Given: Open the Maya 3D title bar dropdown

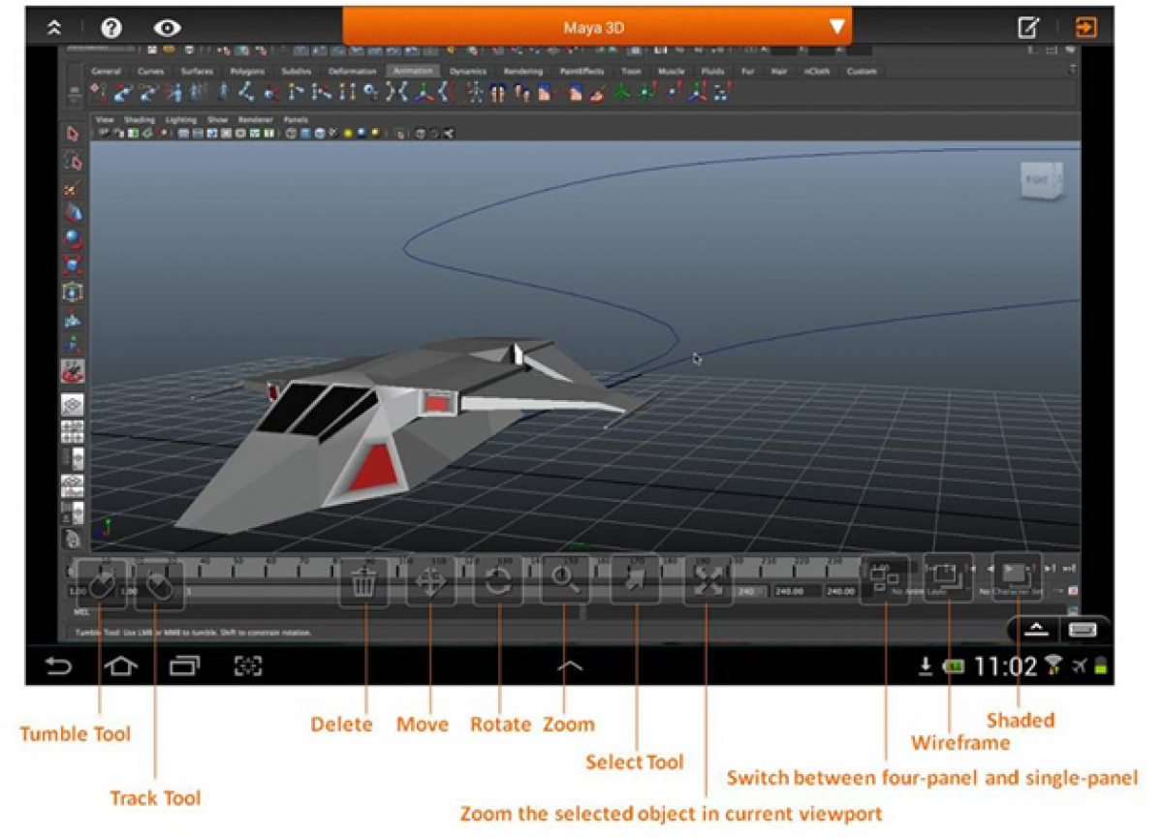Looking at the screenshot, I should 836,27.
